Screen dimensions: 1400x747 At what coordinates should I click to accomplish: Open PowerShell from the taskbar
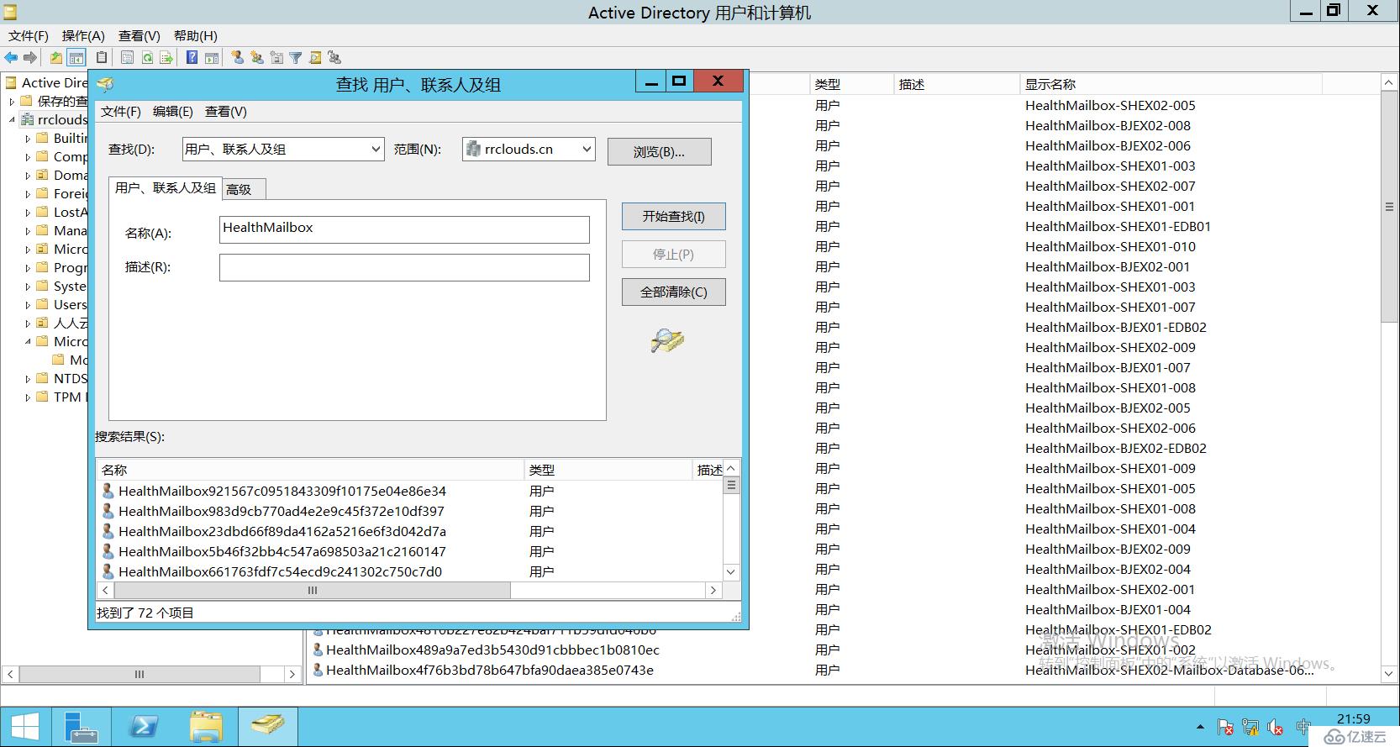pos(143,727)
